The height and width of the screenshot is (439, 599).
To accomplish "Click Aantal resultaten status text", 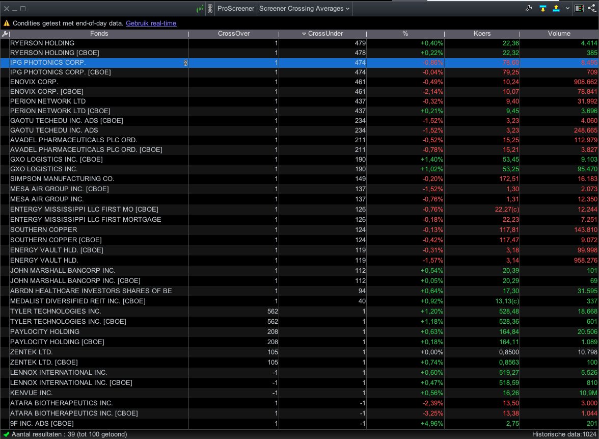I will [x=69, y=434].
